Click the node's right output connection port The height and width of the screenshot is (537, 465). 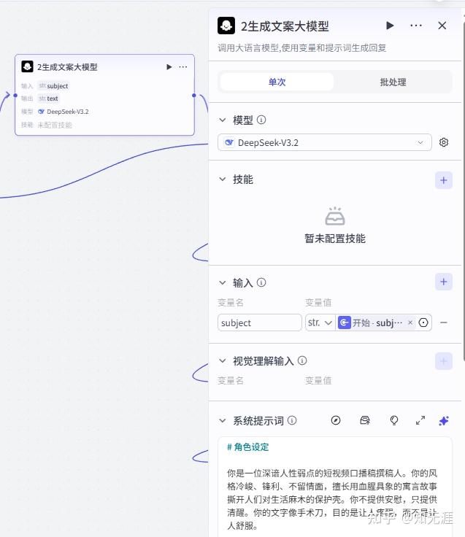pos(194,95)
